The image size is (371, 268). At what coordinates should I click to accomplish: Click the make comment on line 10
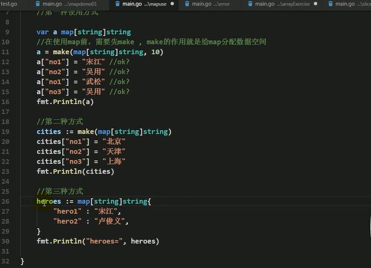(x=151, y=42)
